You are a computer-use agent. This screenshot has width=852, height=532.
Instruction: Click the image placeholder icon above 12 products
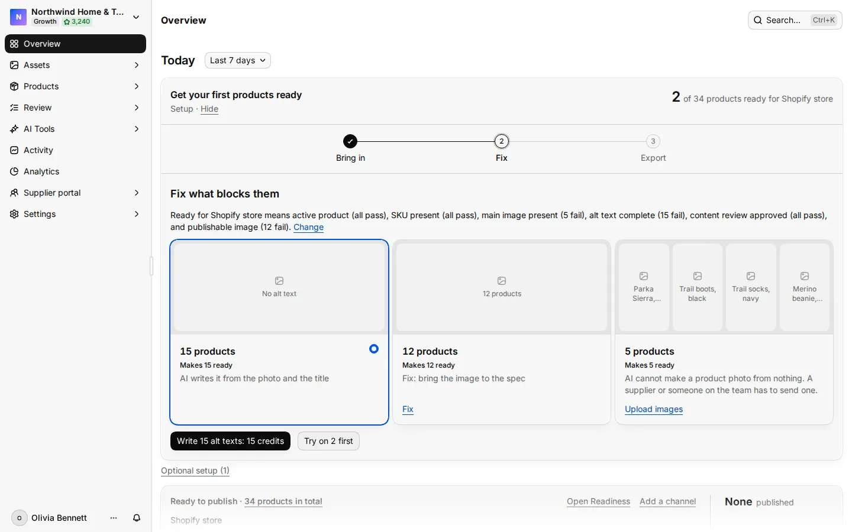[502, 281]
